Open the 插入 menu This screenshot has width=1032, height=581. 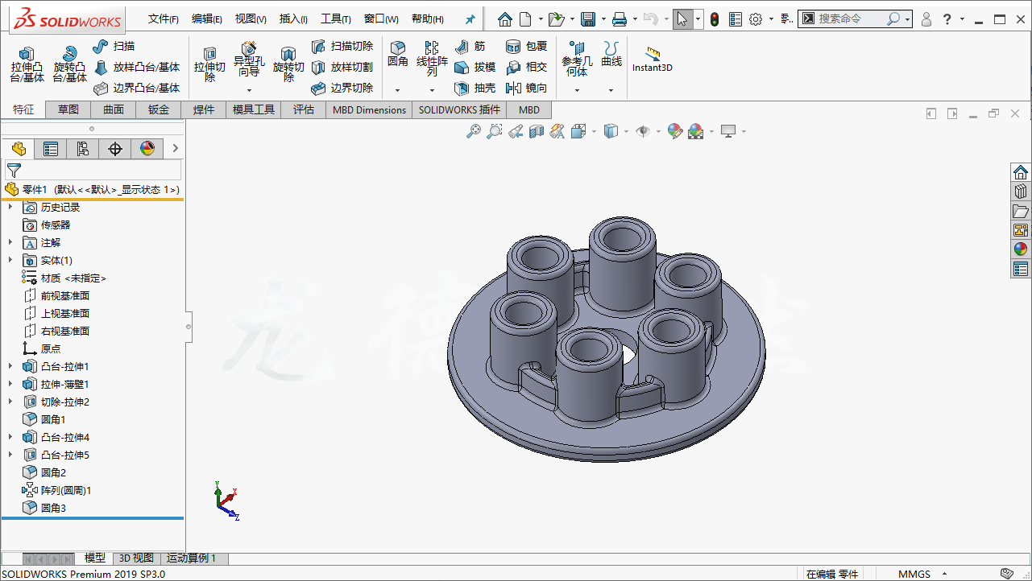tap(293, 18)
